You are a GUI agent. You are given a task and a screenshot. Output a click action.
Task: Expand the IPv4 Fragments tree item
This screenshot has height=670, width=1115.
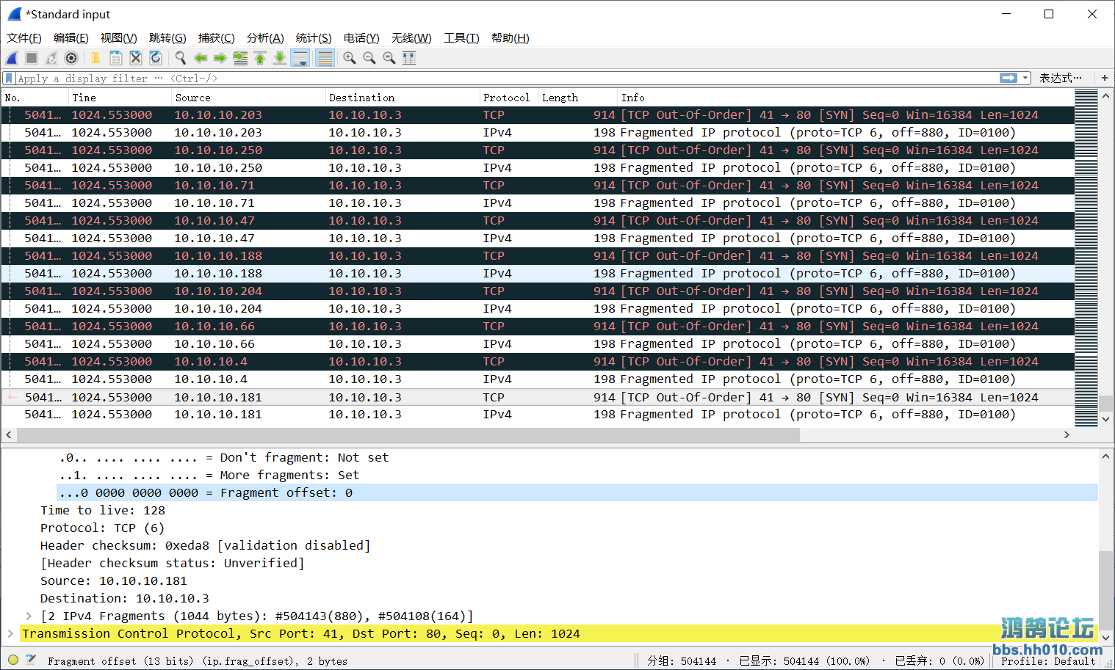pos(29,616)
